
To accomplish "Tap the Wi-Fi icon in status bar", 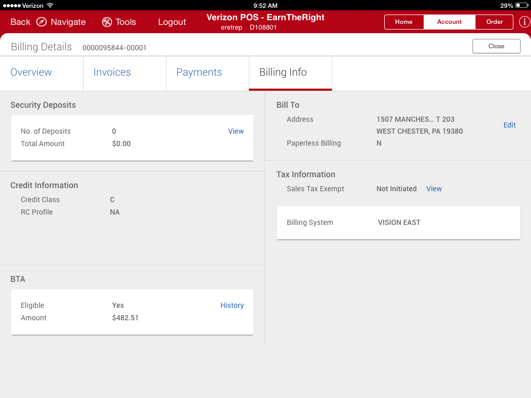I will pos(50,5).
